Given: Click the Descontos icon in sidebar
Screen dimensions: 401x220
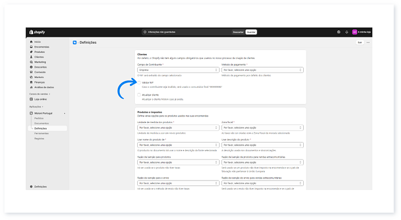Looking at the screenshot, I should pyautogui.click(x=31, y=67).
